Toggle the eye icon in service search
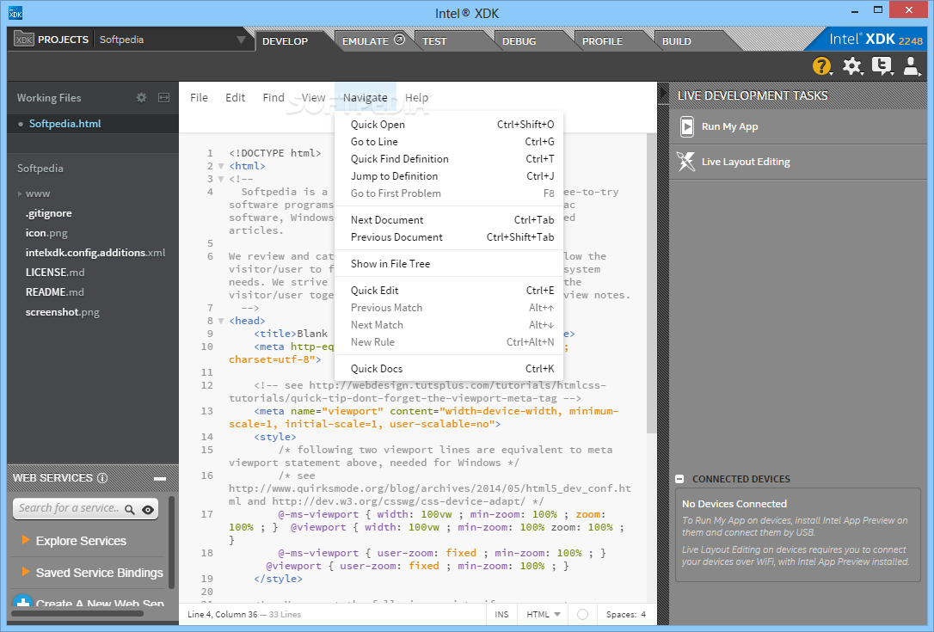 (148, 509)
